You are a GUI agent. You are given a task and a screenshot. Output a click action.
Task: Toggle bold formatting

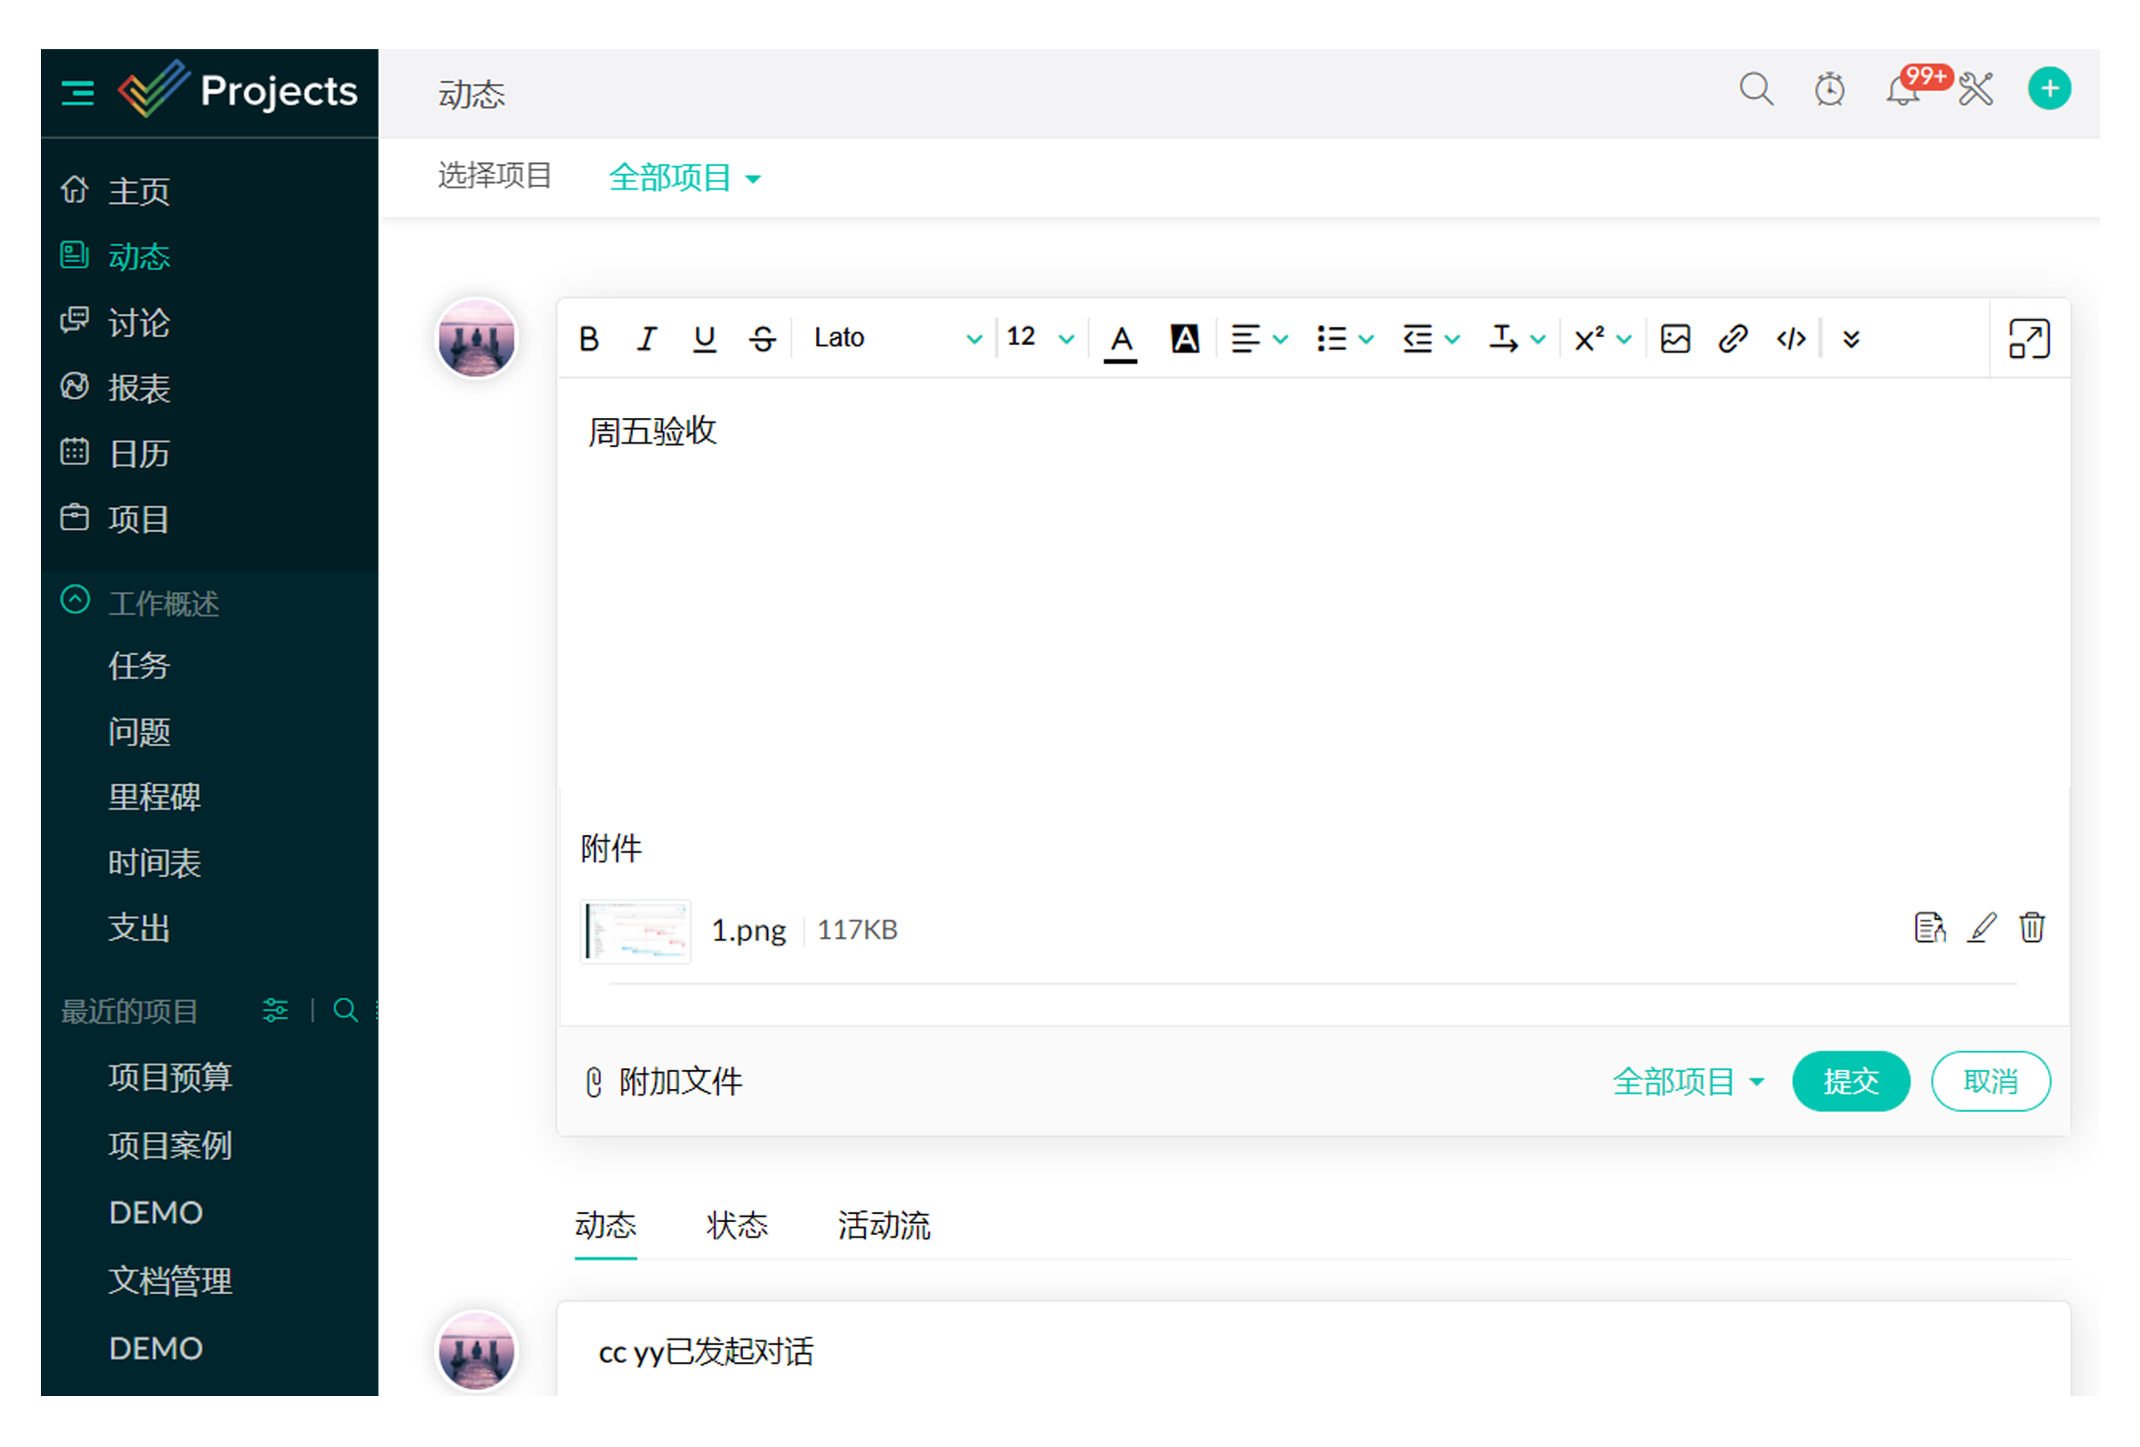[x=589, y=339]
